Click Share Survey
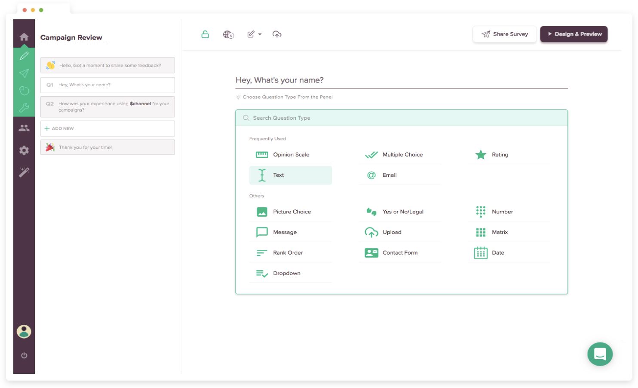This screenshot has width=638, height=388. [x=504, y=34]
